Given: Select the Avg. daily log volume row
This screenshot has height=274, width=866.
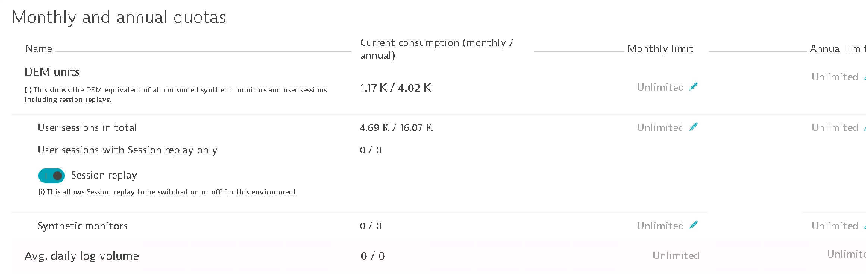Looking at the screenshot, I should (x=82, y=256).
